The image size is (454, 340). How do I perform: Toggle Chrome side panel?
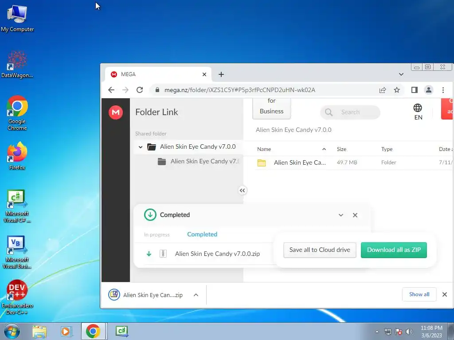415,90
